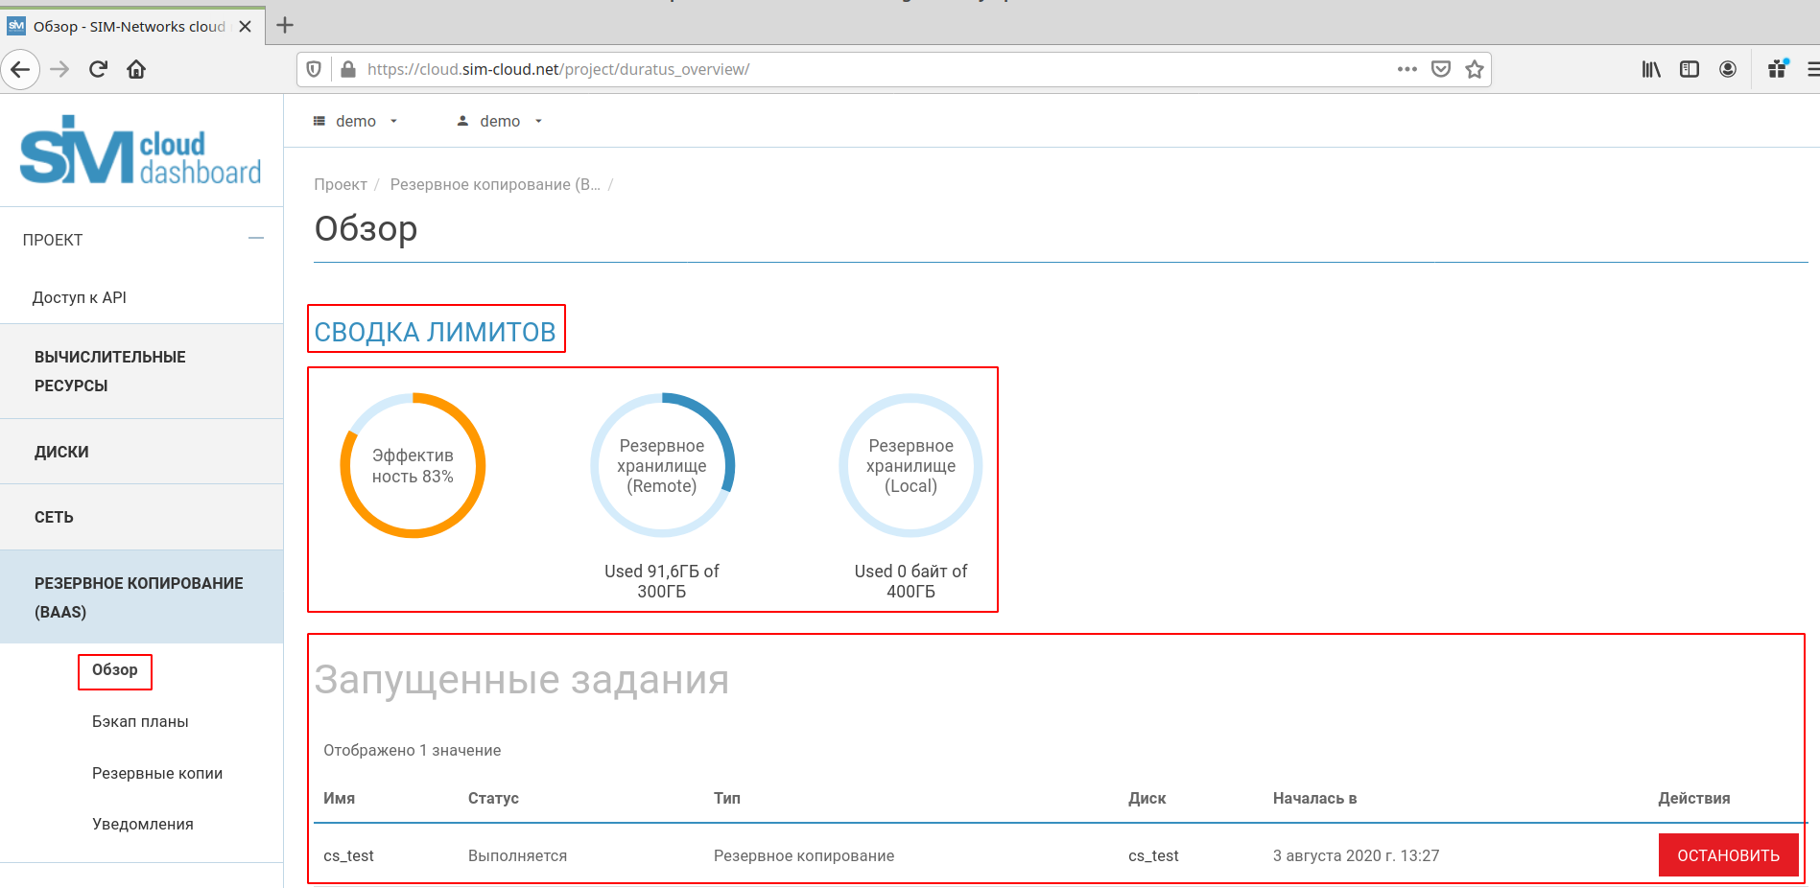Select Резервные копии in the sidebar
Image resolution: width=1820 pixels, height=888 pixels.
157,773
